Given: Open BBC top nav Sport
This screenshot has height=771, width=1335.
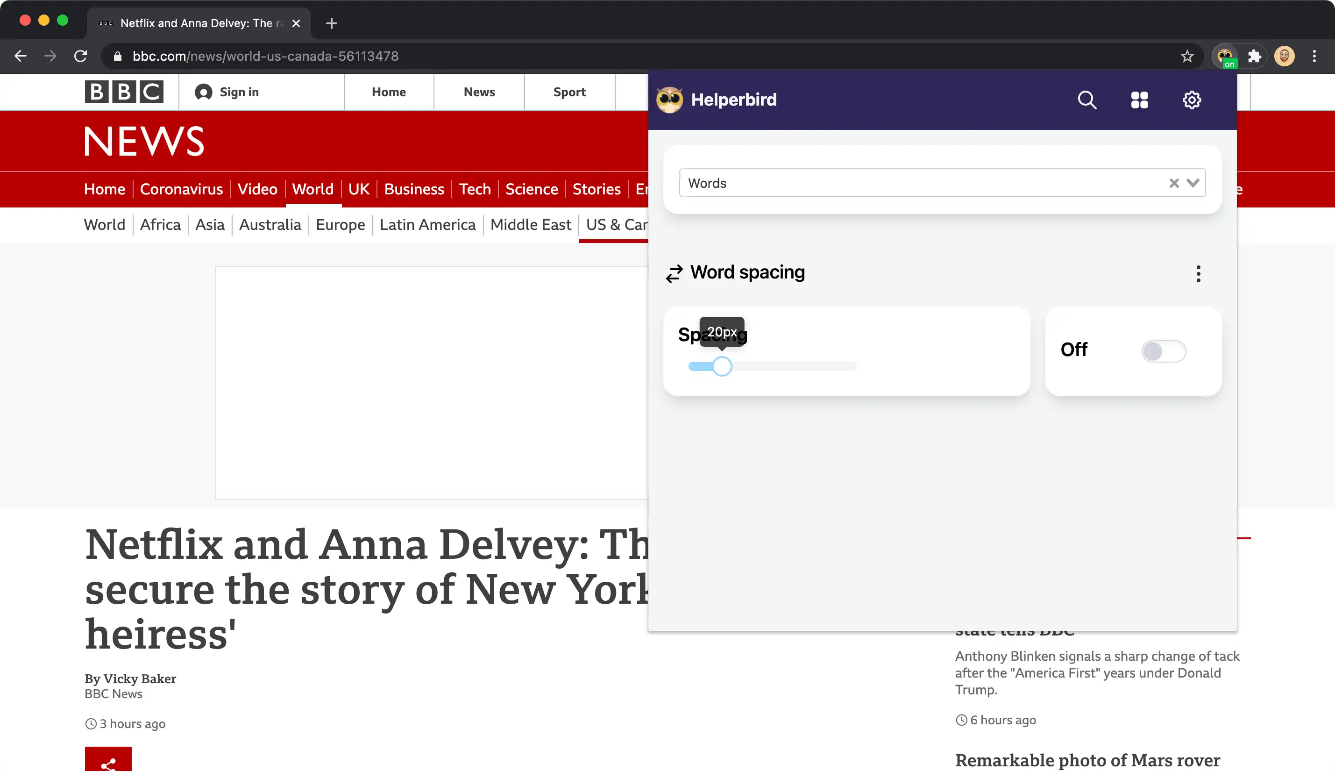Looking at the screenshot, I should pyautogui.click(x=569, y=92).
